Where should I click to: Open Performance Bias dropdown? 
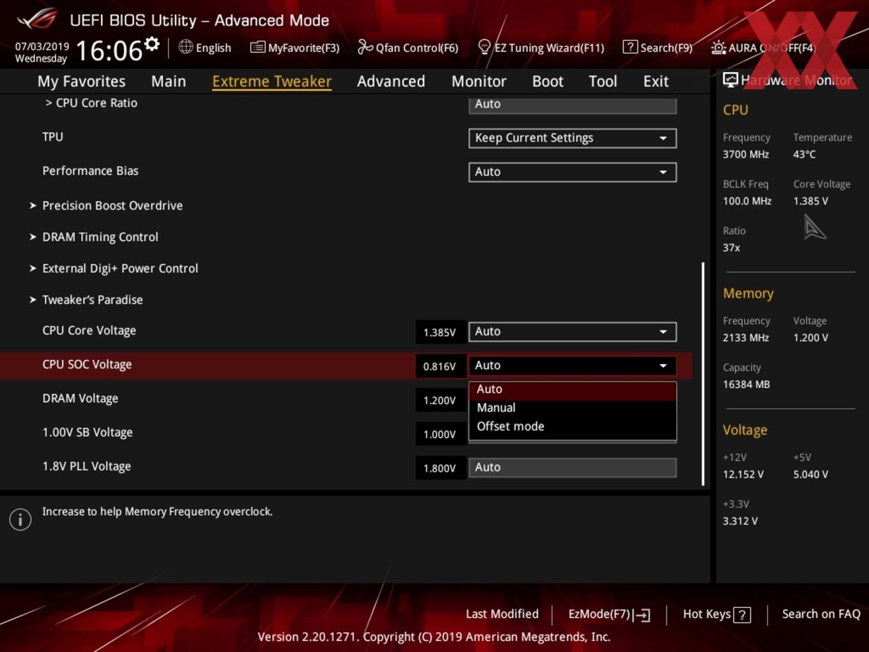coord(573,172)
